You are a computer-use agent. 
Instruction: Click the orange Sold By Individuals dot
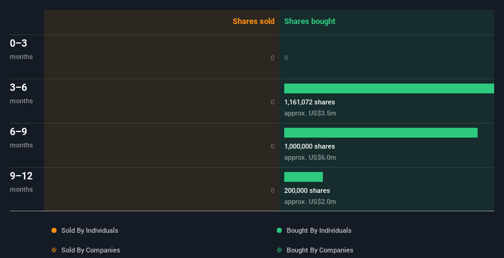pyautogui.click(x=54, y=230)
